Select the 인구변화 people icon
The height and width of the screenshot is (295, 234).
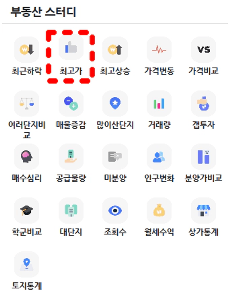pos(159,157)
